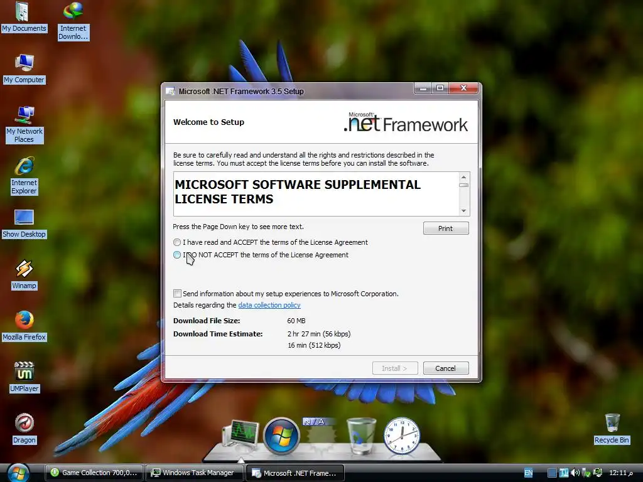Click the Install button
This screenshot has width=643, height=482.
point(395,368)
